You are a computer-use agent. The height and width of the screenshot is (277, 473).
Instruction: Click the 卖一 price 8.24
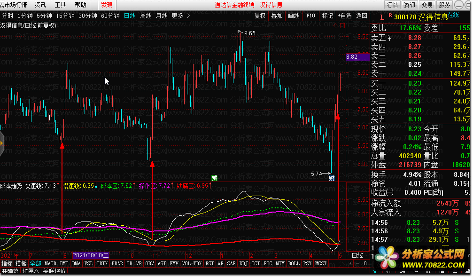[415, 73]
